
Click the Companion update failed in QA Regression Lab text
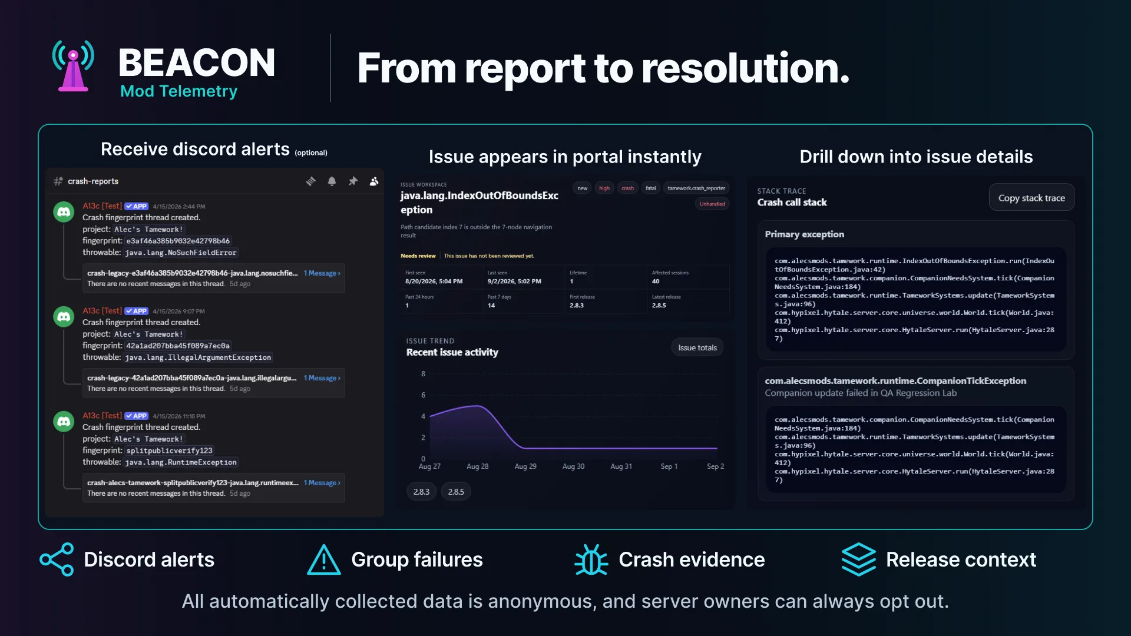pos(861,393)
